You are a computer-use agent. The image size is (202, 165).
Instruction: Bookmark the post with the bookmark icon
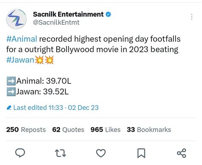click(x=141, y=153)
